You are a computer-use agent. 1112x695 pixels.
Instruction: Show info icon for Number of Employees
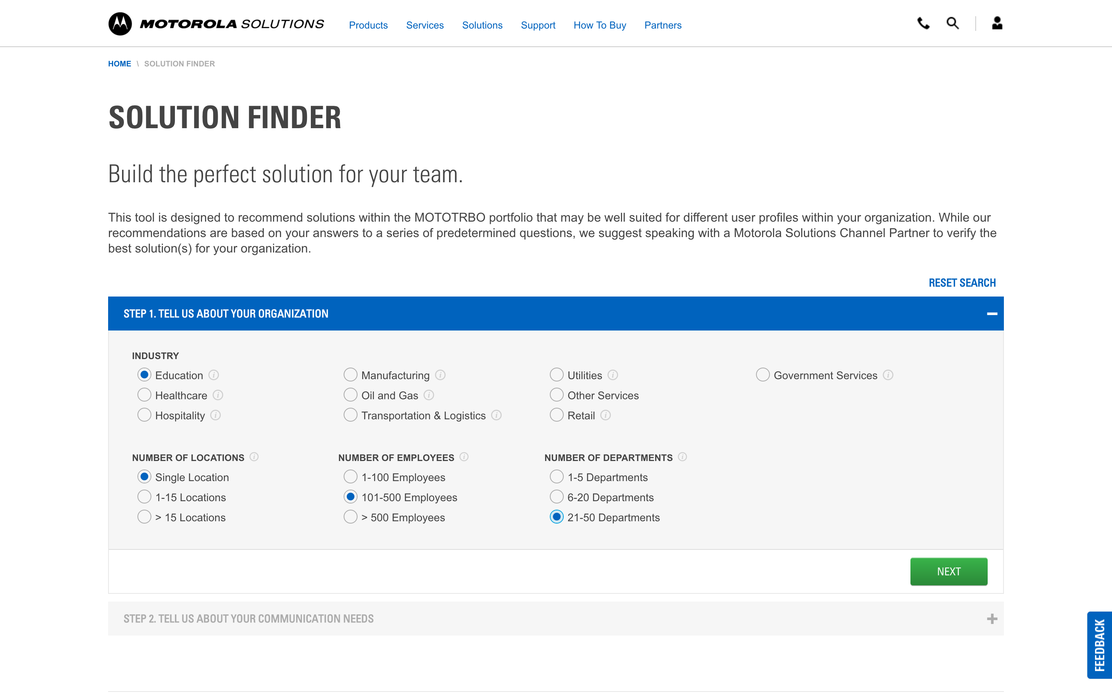(464, 457)
